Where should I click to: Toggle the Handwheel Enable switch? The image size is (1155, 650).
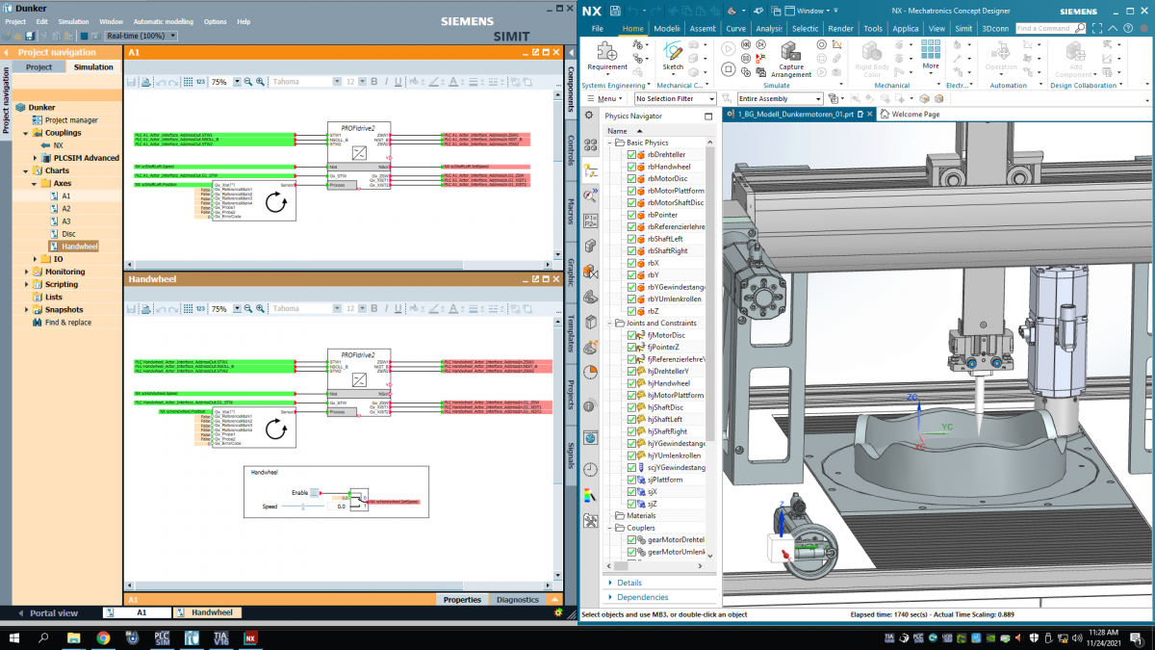coord(314,493)
